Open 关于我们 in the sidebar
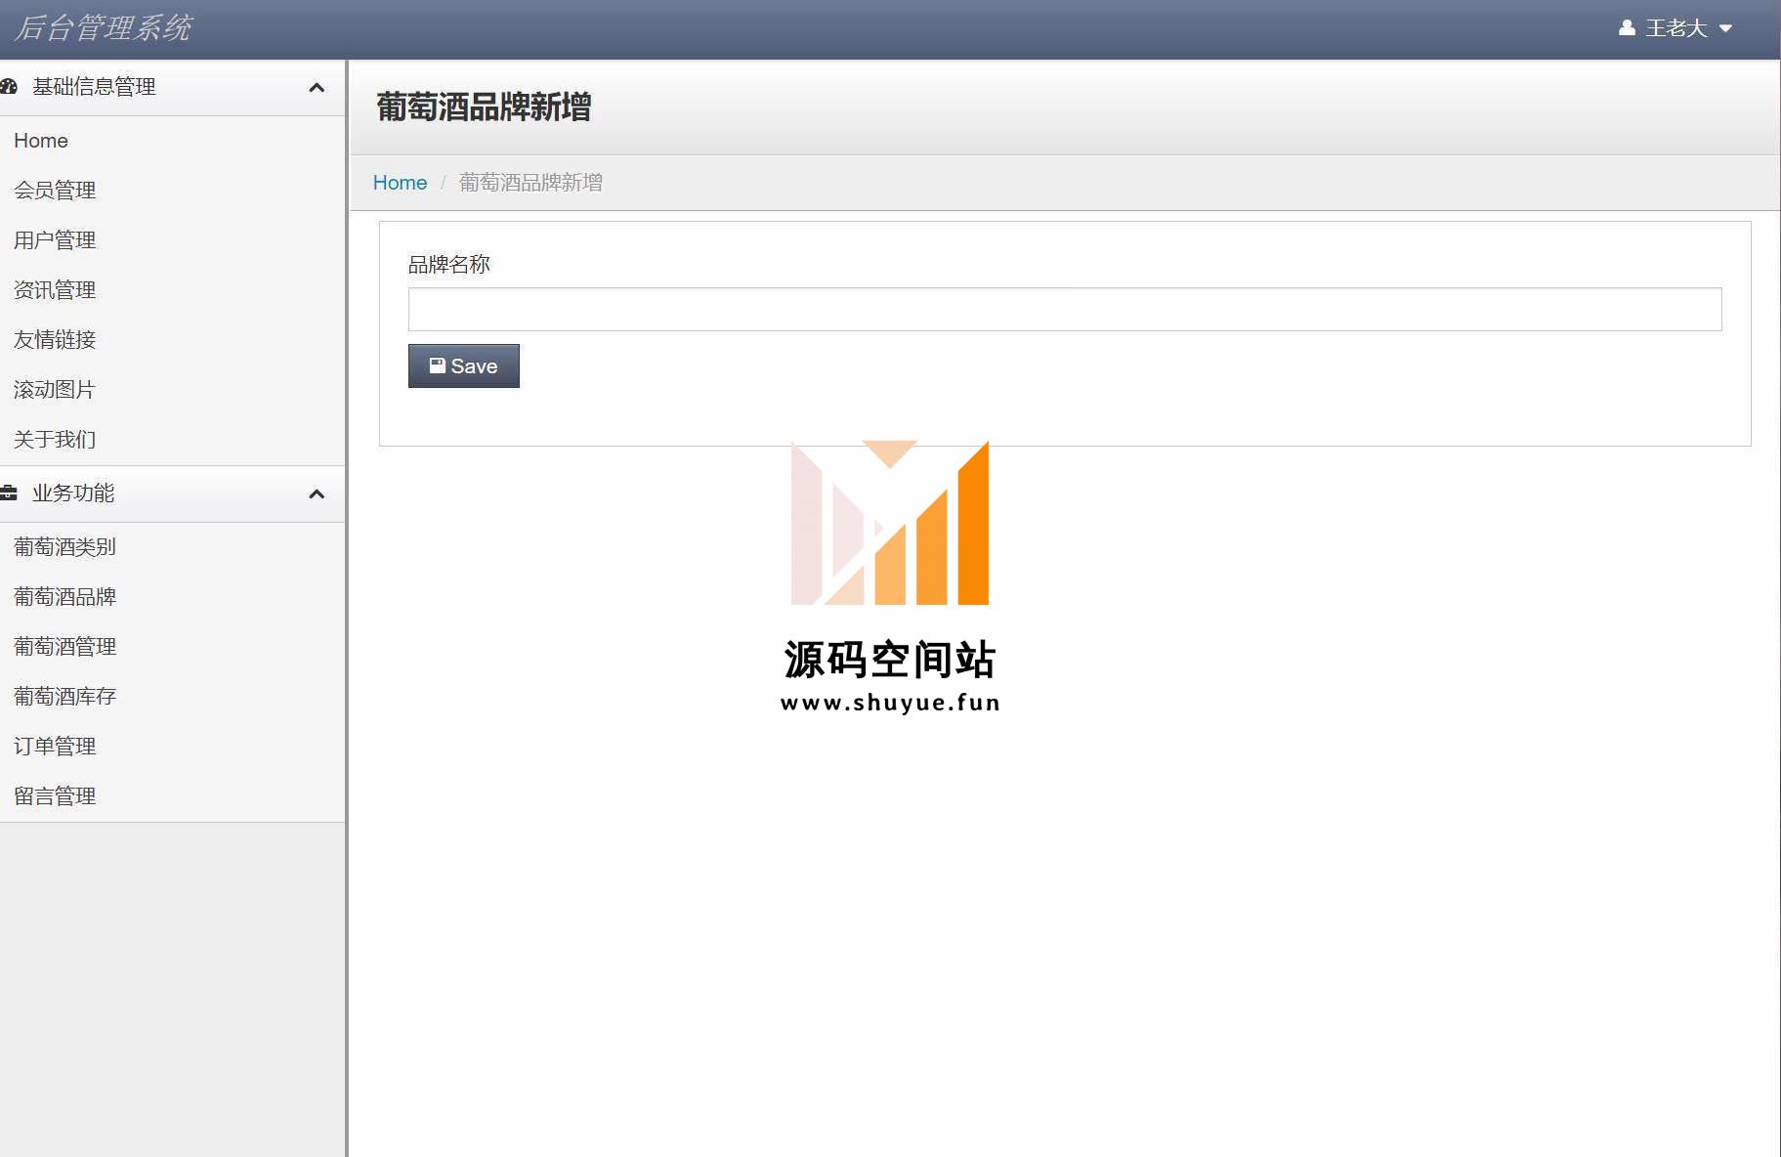This screenshot has height=1157, width=1781. tap(55, 440)
